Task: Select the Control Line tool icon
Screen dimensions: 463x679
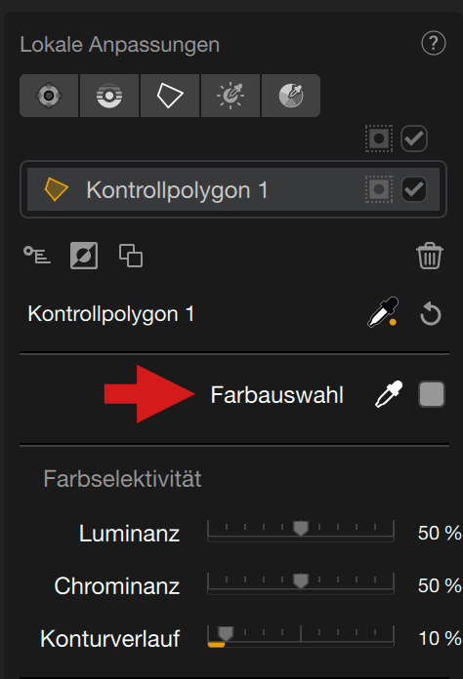Action: point(109,96)
